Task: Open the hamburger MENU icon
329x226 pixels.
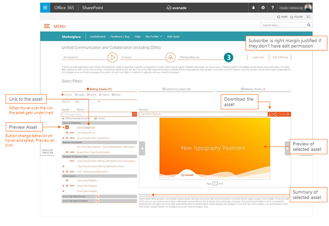Action: pos(47,26)
